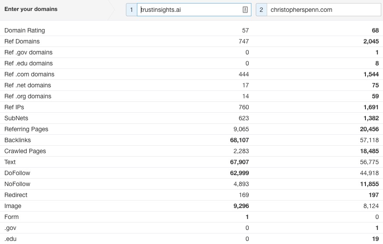This screenshot has height=244, width=383.
Task: Click Redirect value 197
Action: [374, 195]
